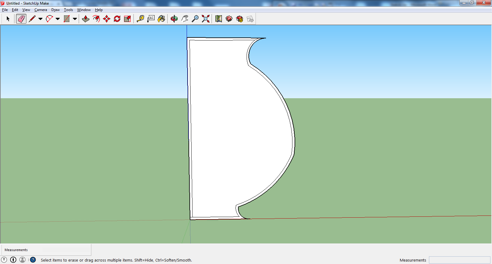This screenshot has width=492, height=264.
Task: Select the Text label tool
Action: [151, 19]
